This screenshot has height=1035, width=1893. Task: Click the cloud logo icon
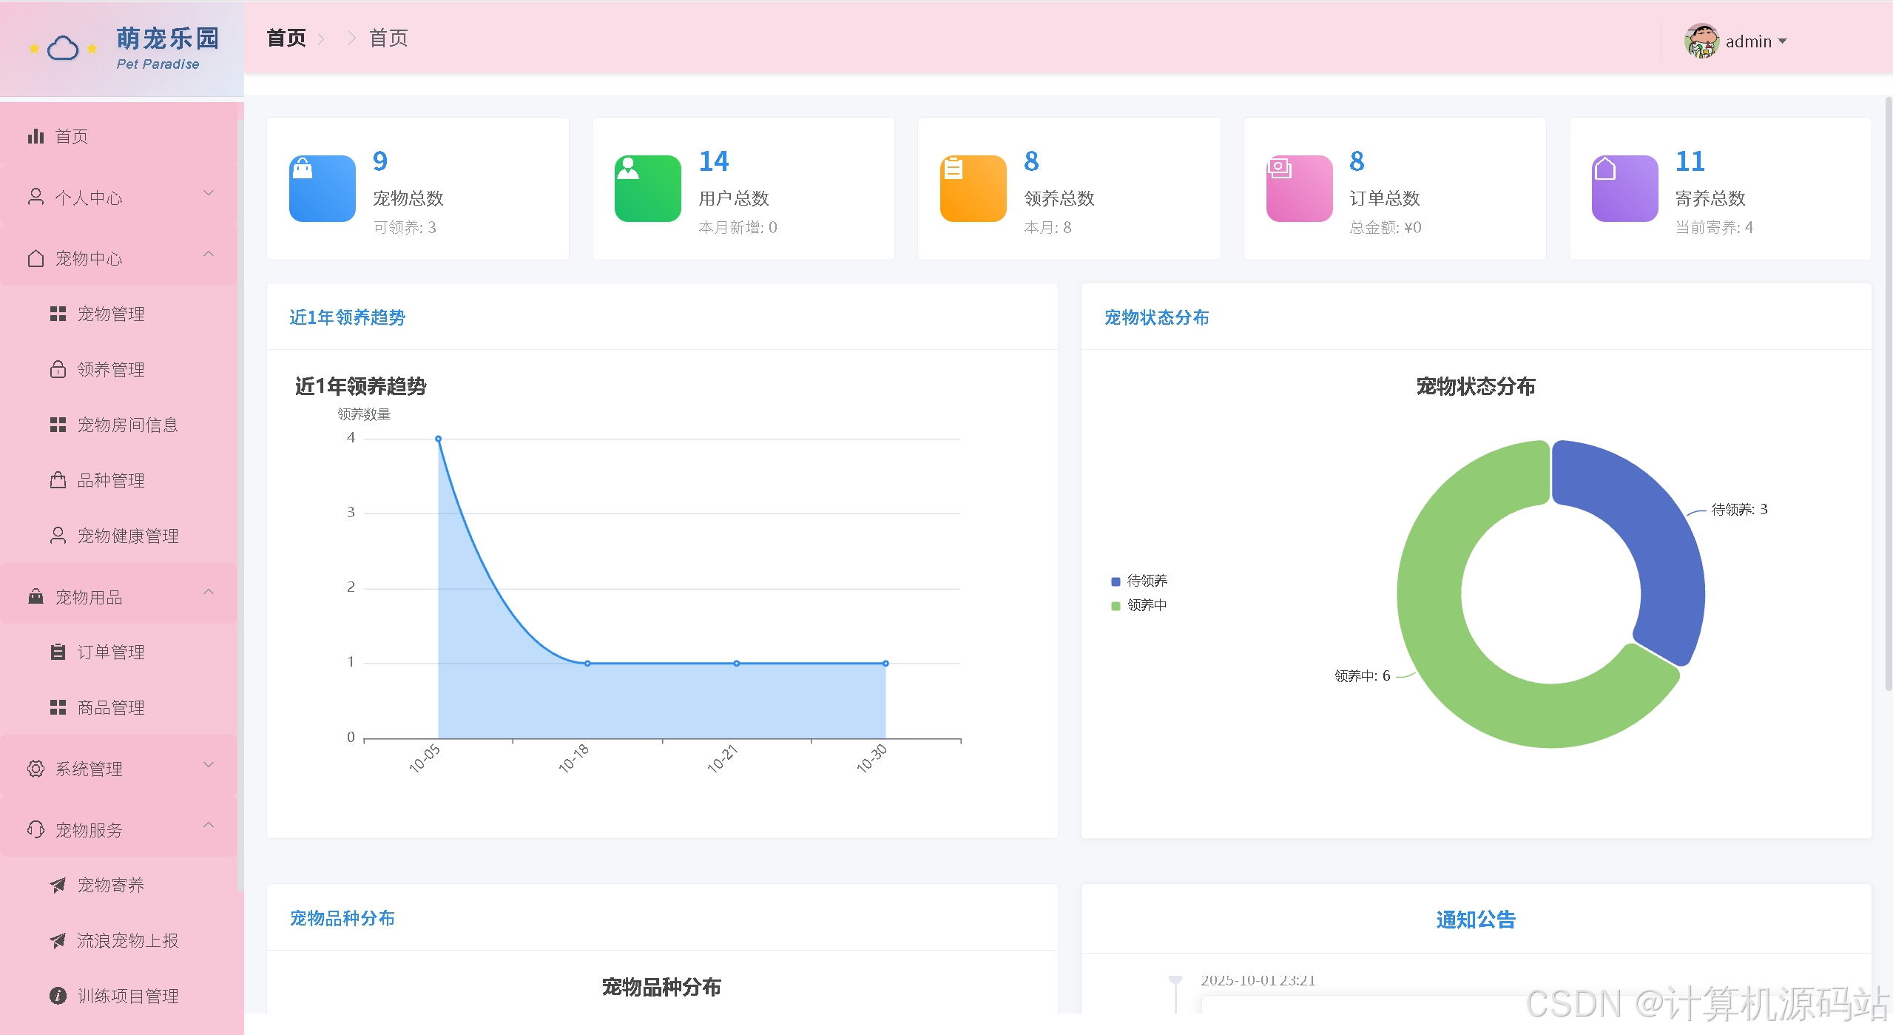coord(63,49)
